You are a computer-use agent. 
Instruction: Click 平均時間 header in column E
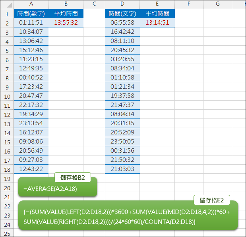pos(157,14)
